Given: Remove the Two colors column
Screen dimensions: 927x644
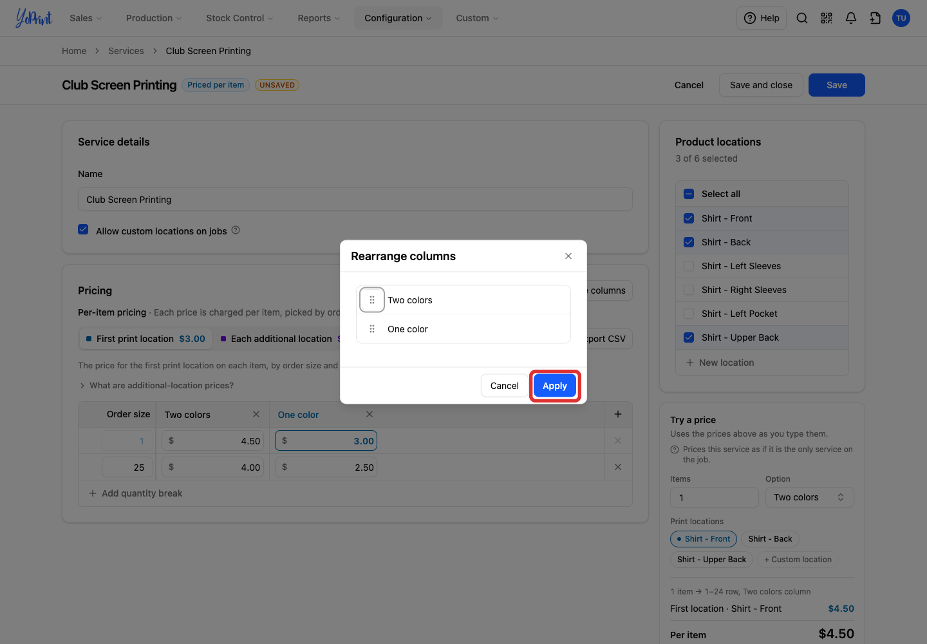Looking at the screenshot, I should pyautogui.click(x=256, y=414).
